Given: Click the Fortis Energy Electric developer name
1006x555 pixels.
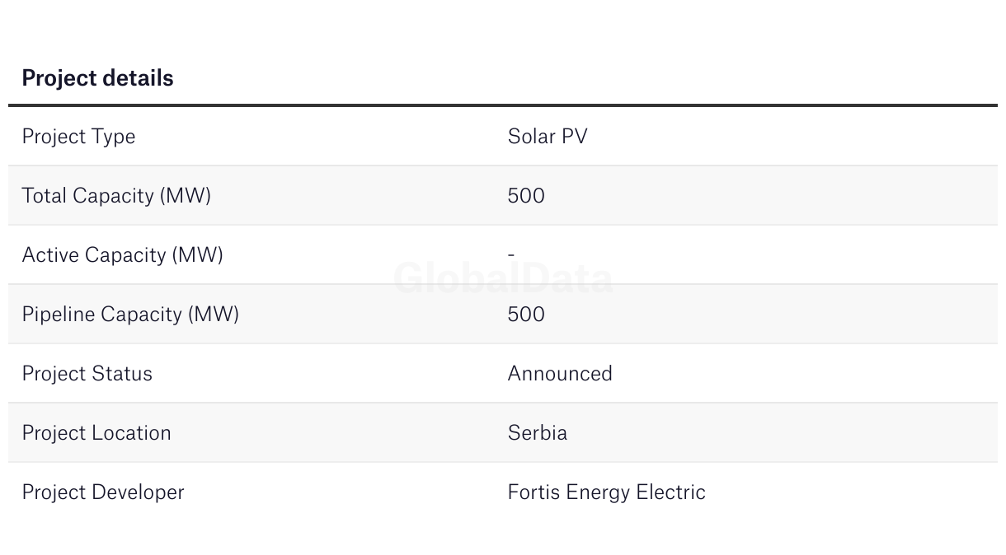Looking at the screenshot, I should 606,492.
